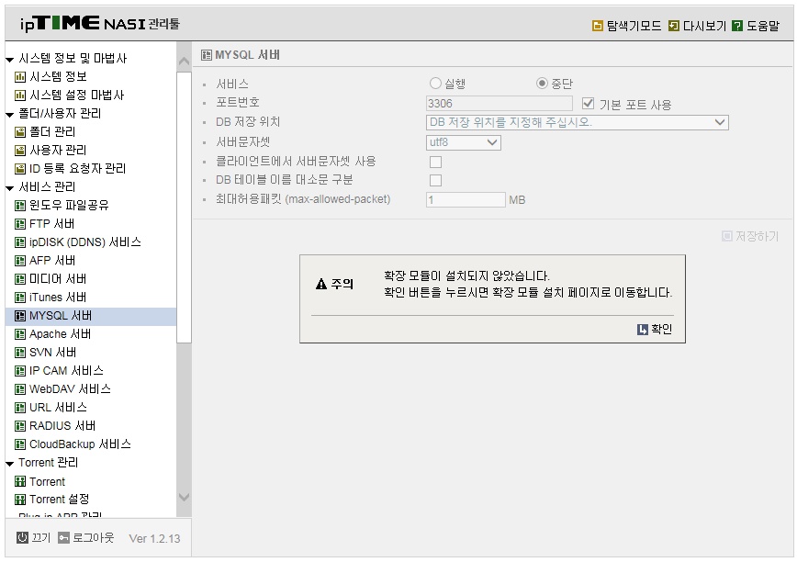Click the 폴더 관리 icon
This screenshot has width=797, height=562.
pyautogui.click(x=20, y=132)
